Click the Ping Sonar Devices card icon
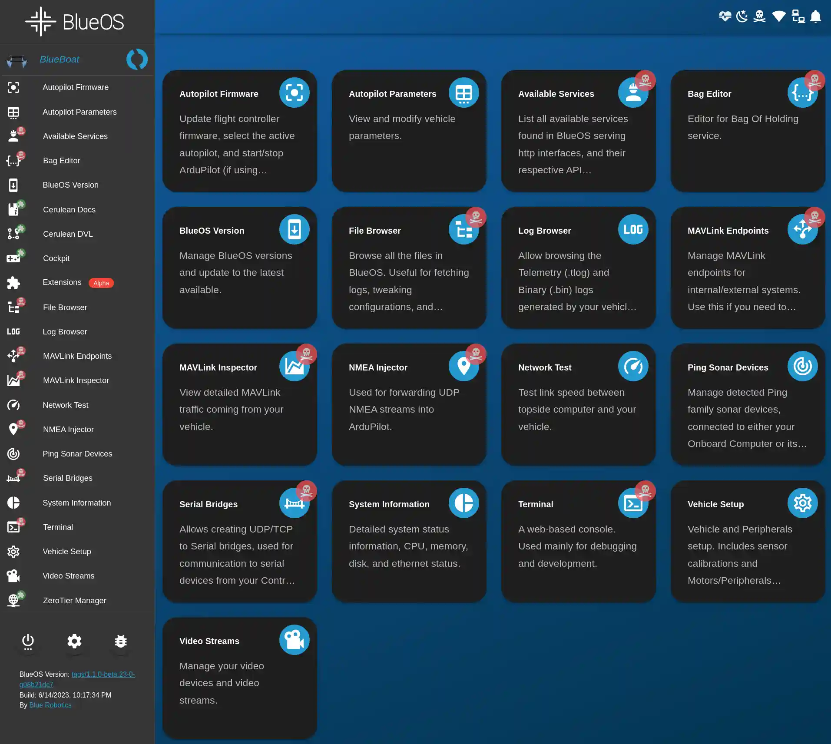Viewport: 831px width, 744px height. pos(802,366)
